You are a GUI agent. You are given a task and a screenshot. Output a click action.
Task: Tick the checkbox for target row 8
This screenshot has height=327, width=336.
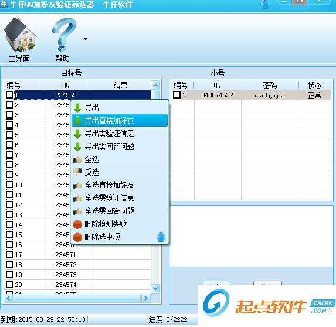9,165
